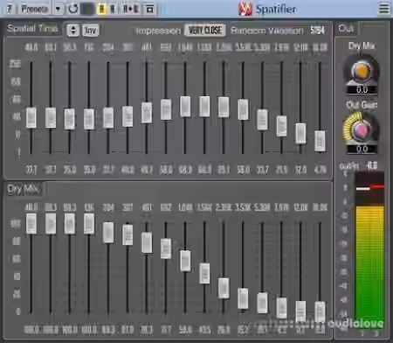Click the Spatial Time 5.30K band fader

262,120
